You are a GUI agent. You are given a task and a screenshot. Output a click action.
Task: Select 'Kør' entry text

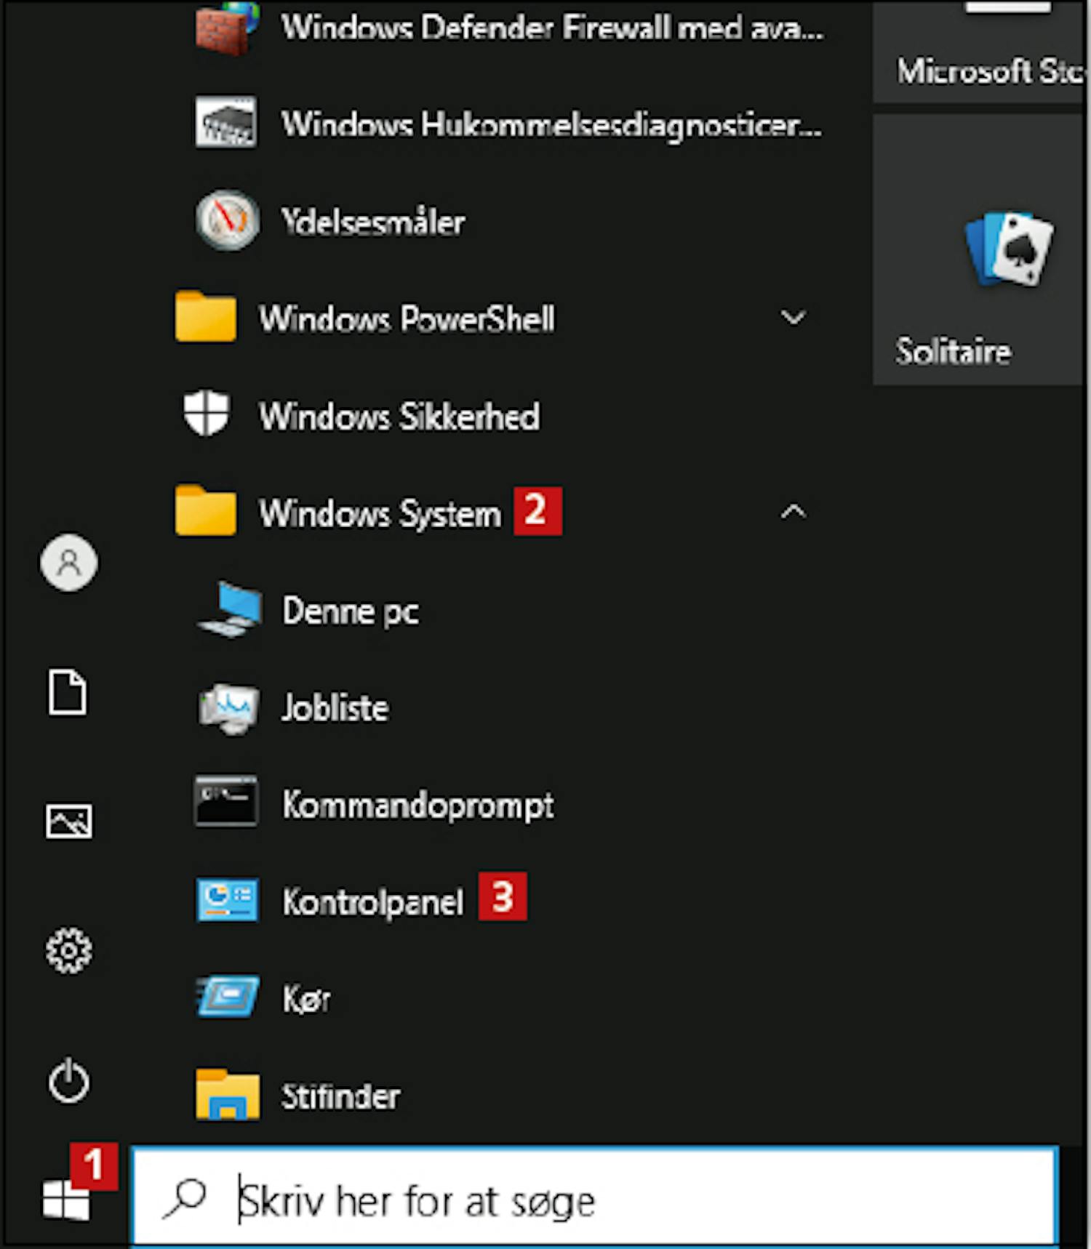pyautogui.click(x=306, y=999)
